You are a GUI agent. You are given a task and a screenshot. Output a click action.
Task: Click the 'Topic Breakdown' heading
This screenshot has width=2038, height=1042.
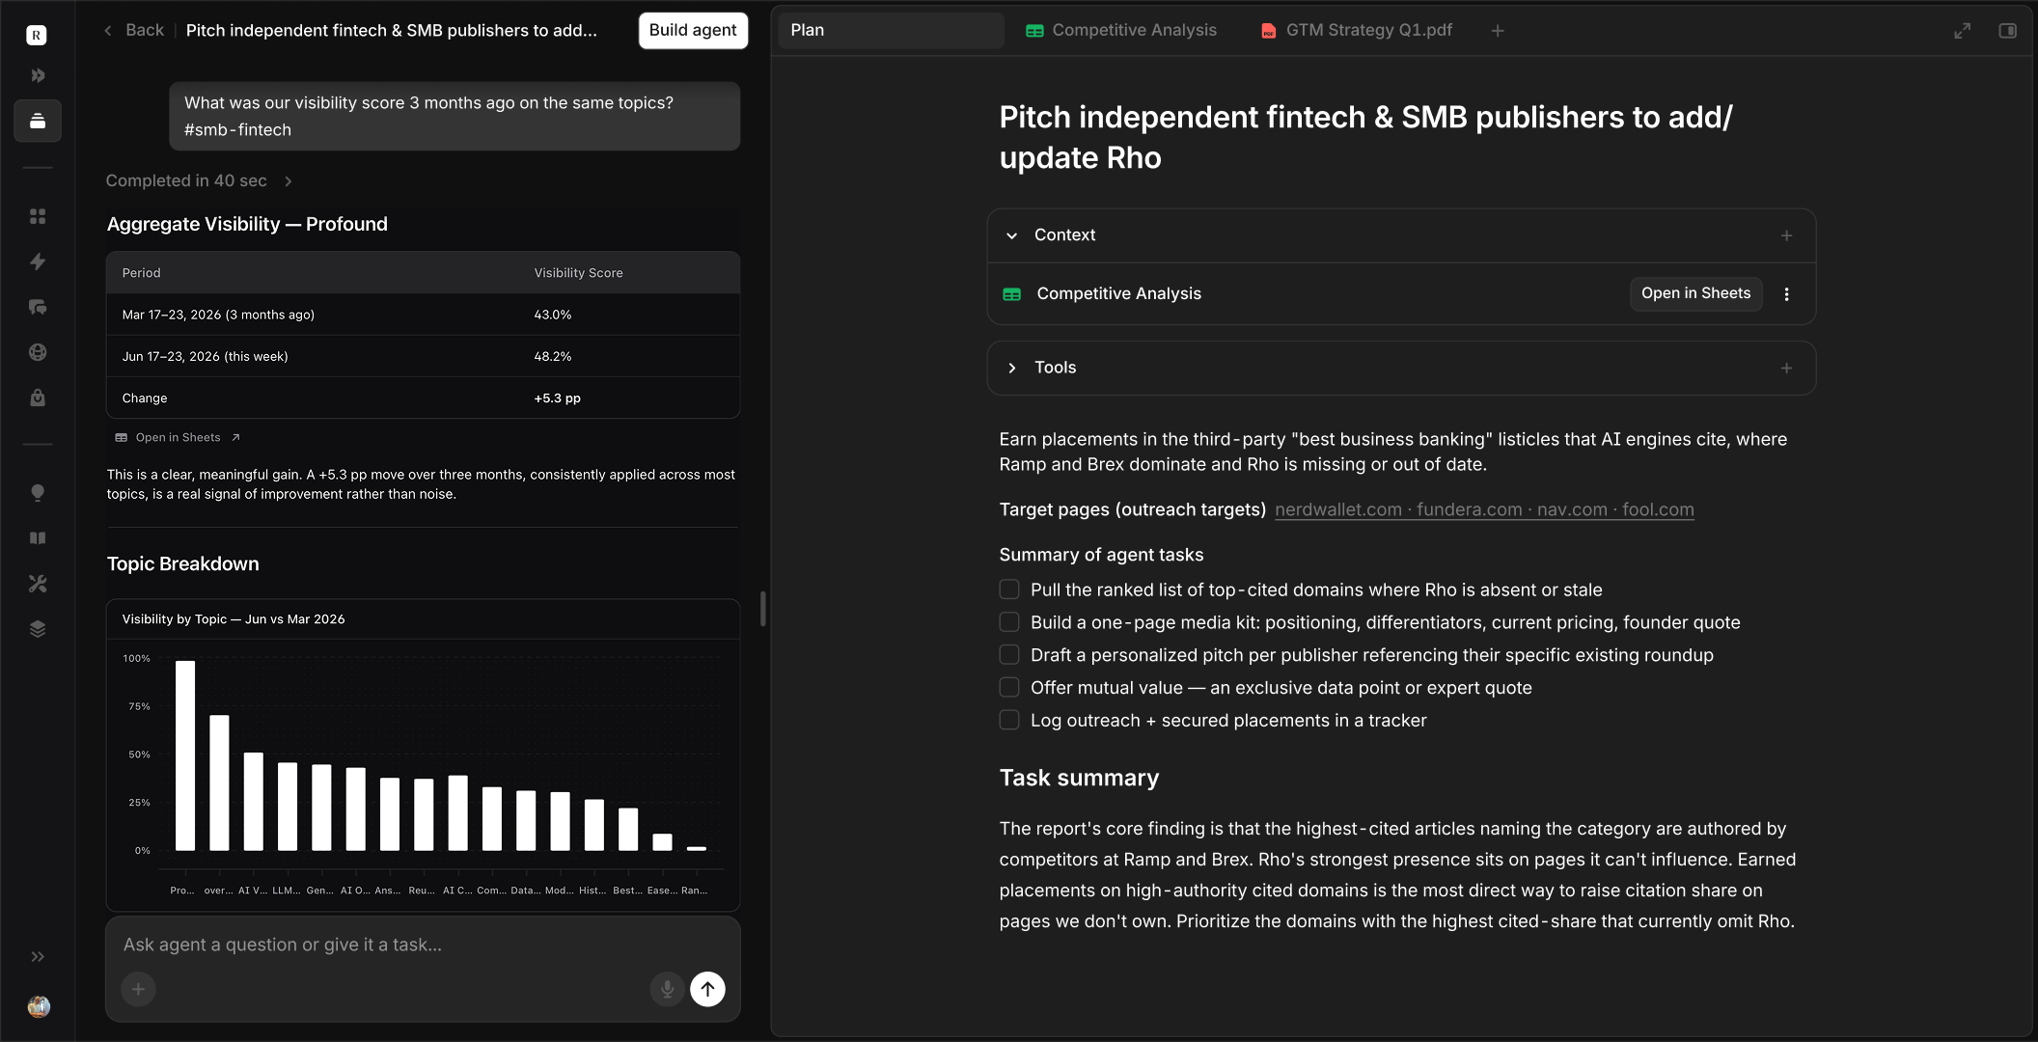pos(182,564)
